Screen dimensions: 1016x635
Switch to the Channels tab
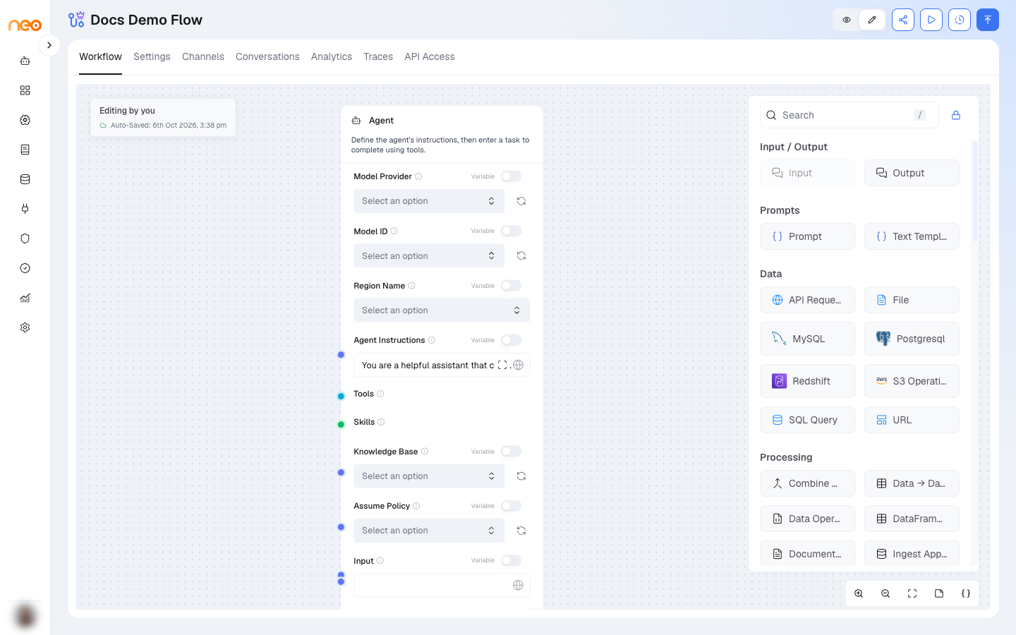203,56
